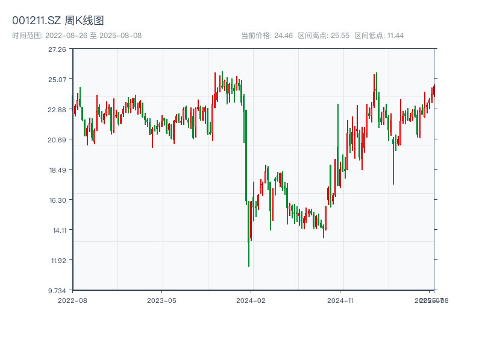Click the 当前价格 24.46 label
Image resolution: width=482 pixels, height=362 pixels.
(266, 36)
